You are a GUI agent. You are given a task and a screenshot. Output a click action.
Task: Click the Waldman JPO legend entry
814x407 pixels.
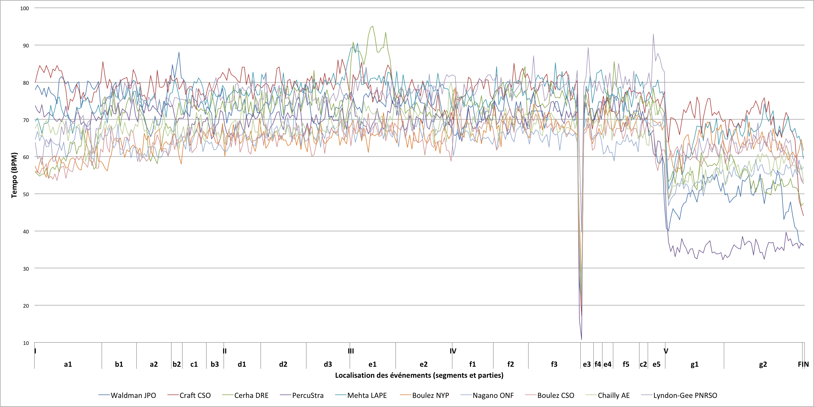133,395
